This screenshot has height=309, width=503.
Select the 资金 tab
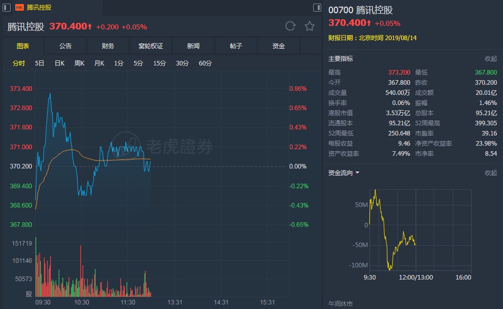[279, 46]
